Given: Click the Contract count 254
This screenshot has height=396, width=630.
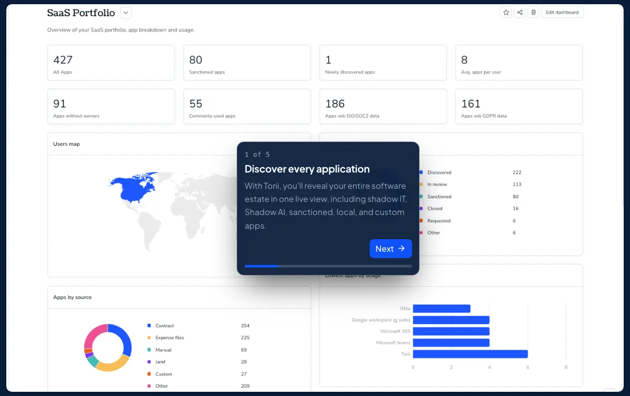Looking at the screenshot, I should [x=245, y=326].
